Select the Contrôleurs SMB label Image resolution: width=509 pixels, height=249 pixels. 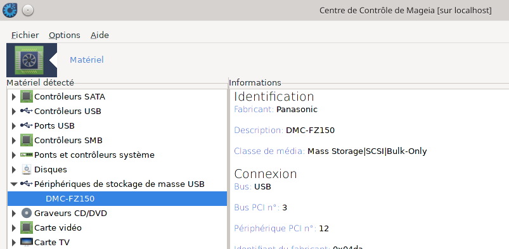(x=68, y=140)
